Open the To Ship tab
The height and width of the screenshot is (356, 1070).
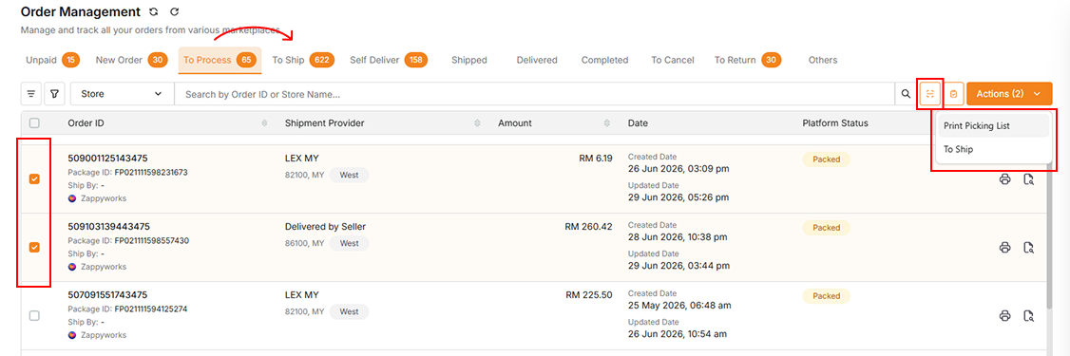[x=303, y=60]
